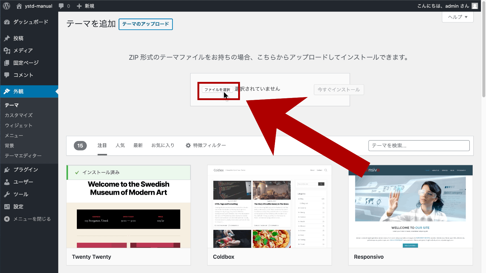Viewport: 486px width, 273px height.
Task: Open the 特徴フィルター feature filter
Action: click(206, 146)
